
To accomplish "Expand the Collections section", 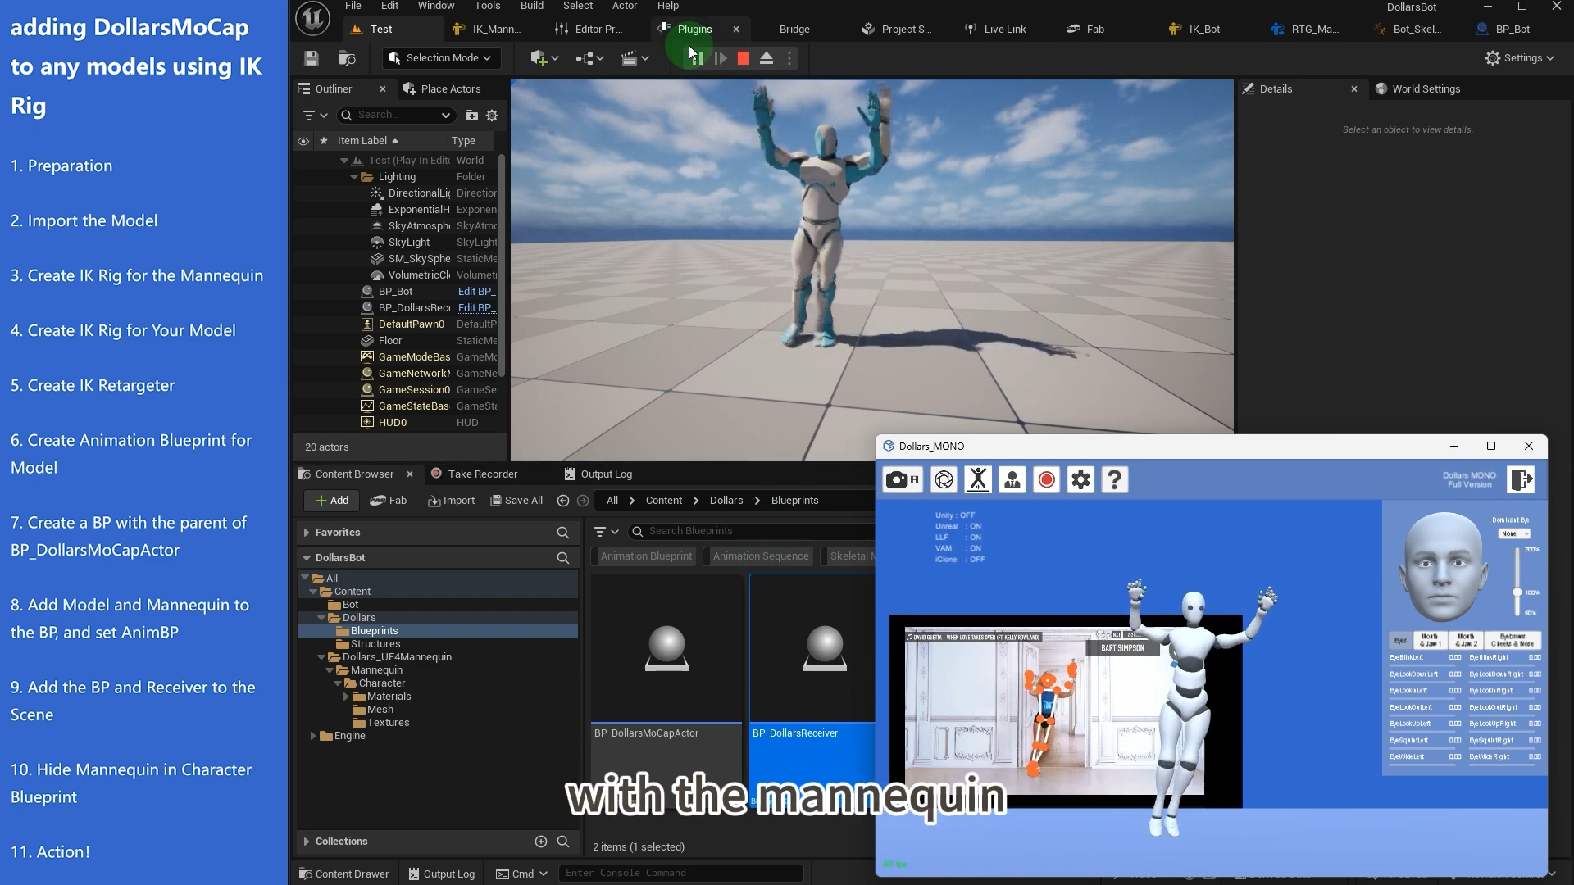I will pos(307,842).
